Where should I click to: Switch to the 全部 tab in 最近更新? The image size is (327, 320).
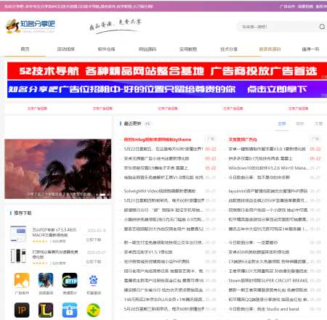pos(282,124)
